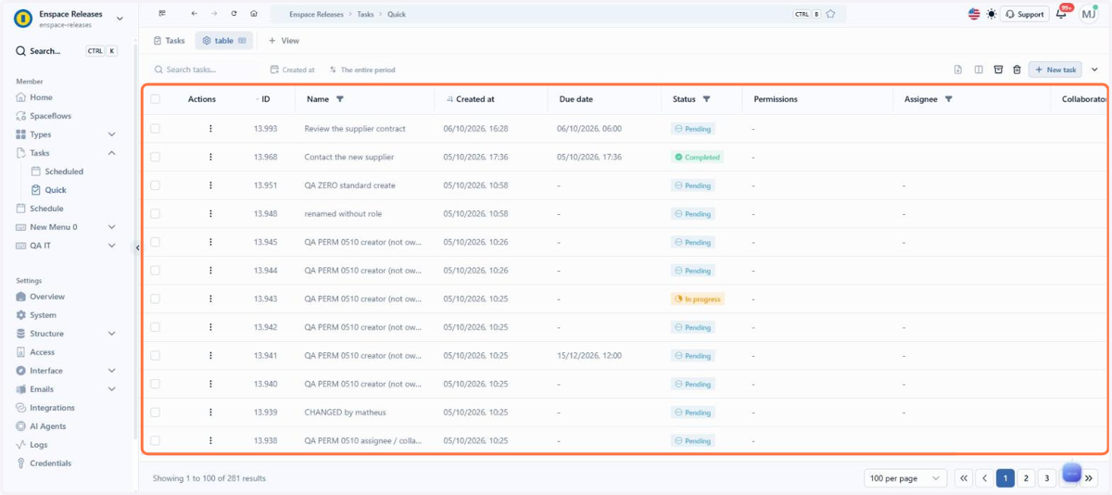Screen dimensions: 1112x495
Task: Click 'Enspace Releases' in the breadcrumb
Action: tap(318, 15)
